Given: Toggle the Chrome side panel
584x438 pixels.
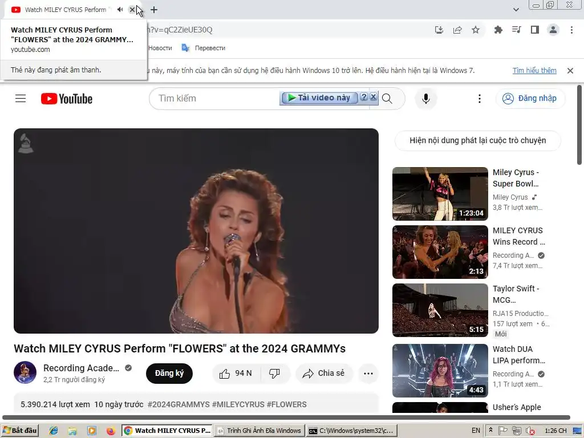Looking at the screenshot, I should coord(535,30).
